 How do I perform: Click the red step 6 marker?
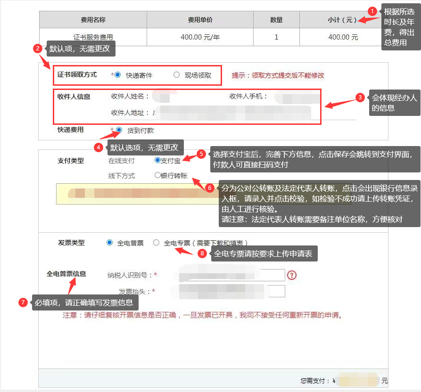click(x=210, y=187)
